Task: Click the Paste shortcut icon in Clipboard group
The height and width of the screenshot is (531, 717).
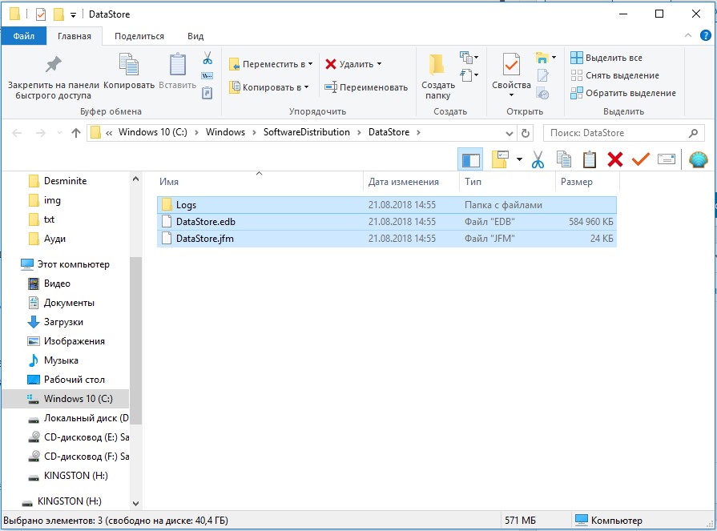Action: pos(207,93)
